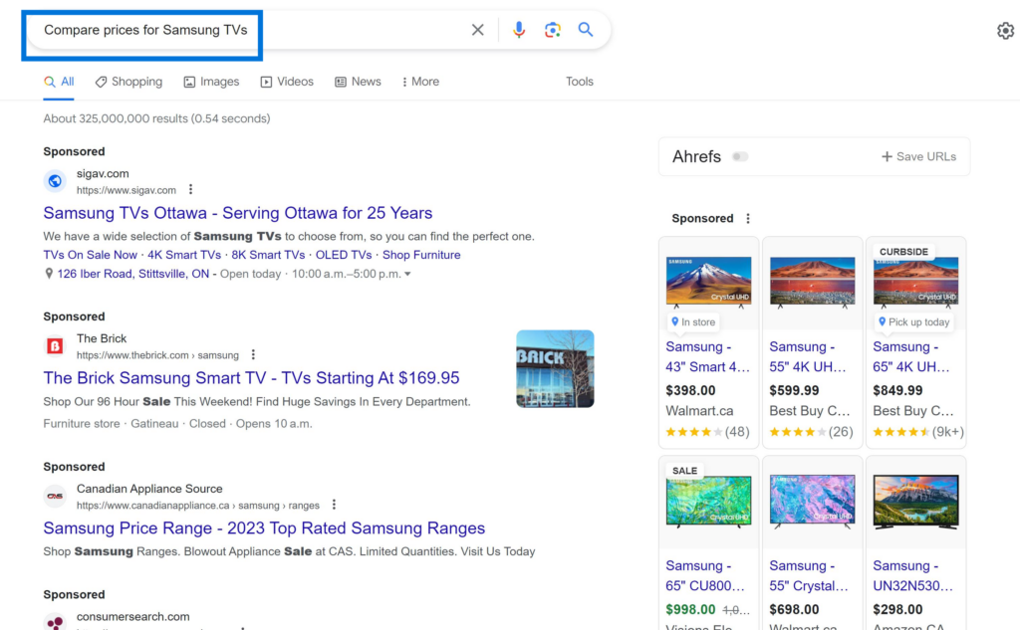Open Google Lens image search icon

[552, 30]
